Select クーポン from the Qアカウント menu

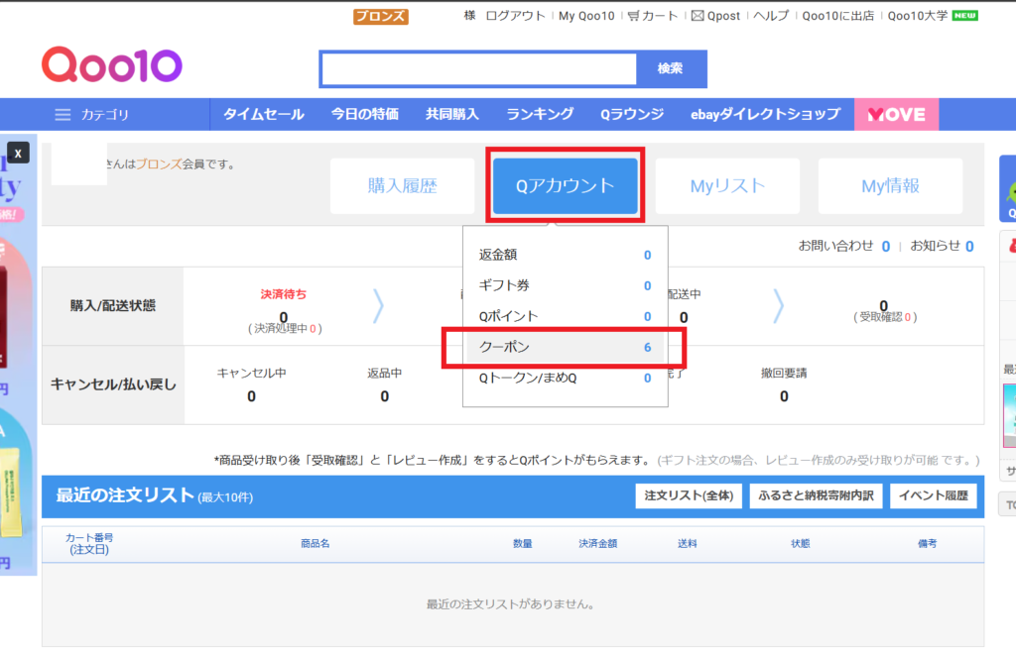565,348
